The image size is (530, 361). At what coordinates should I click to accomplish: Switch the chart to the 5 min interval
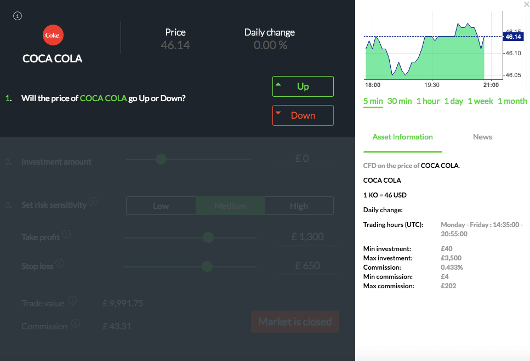(x=373, y=101)
